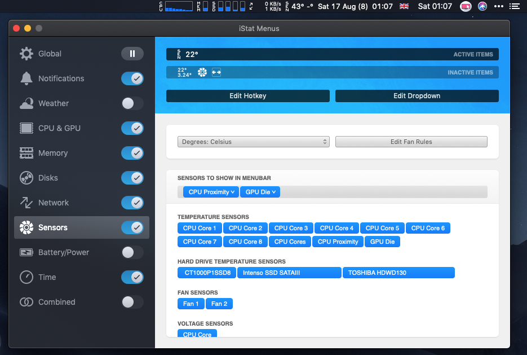This screenshot has width=527, height=355.
Task: Click the Global gear icon
Action: tap(26, 54)
